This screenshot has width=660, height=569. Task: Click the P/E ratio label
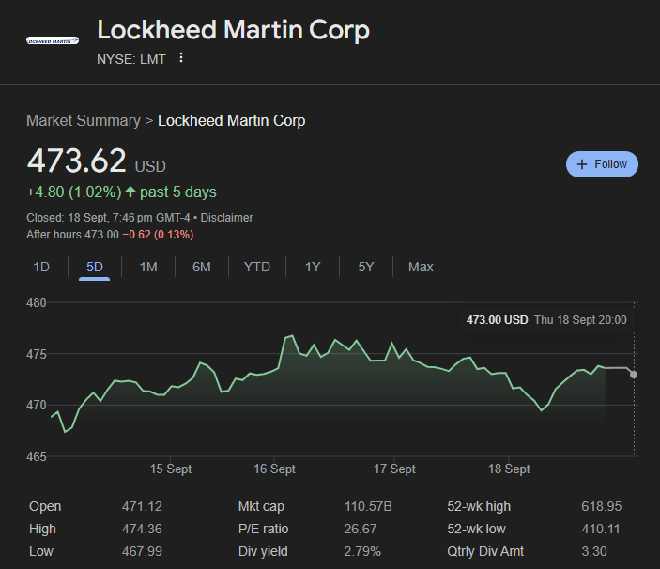click(x=263, y=529)
